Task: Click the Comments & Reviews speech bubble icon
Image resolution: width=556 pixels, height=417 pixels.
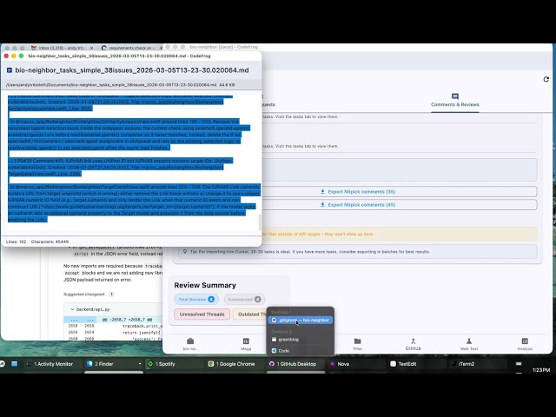Action: 455,96
